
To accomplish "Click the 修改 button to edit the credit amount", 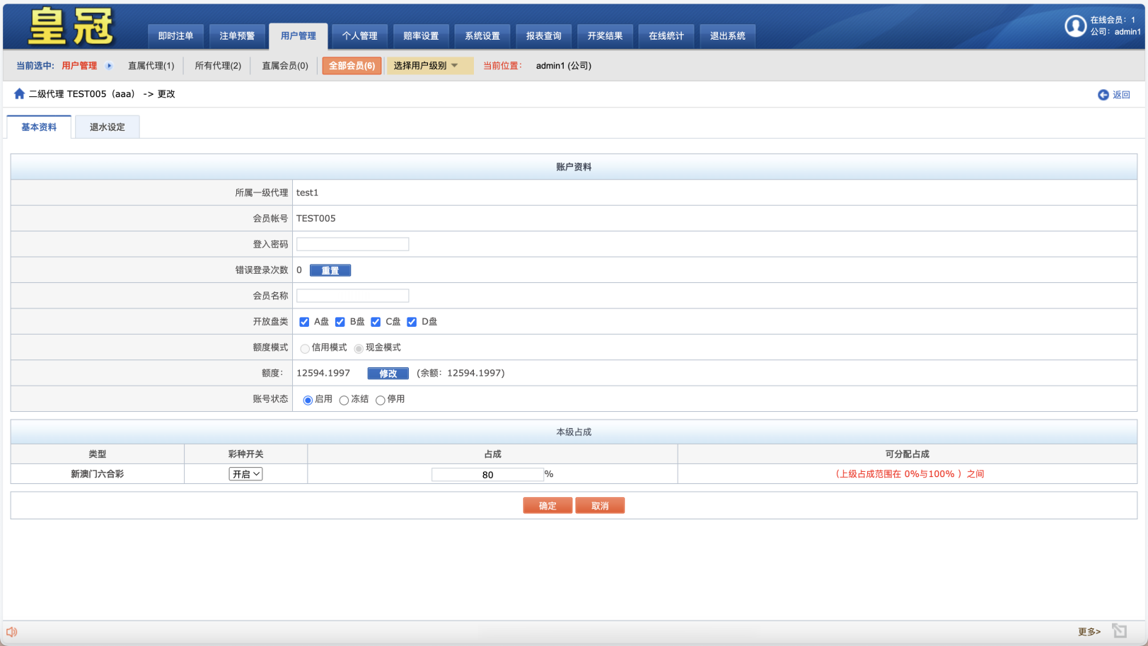I will [x=388, y=373].
